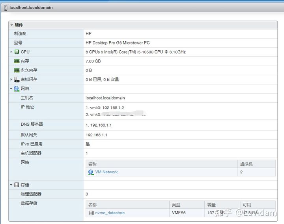This screenshot has width=284, height=224.
Task: Click the 主机名 label
Action: coord(27,98)
